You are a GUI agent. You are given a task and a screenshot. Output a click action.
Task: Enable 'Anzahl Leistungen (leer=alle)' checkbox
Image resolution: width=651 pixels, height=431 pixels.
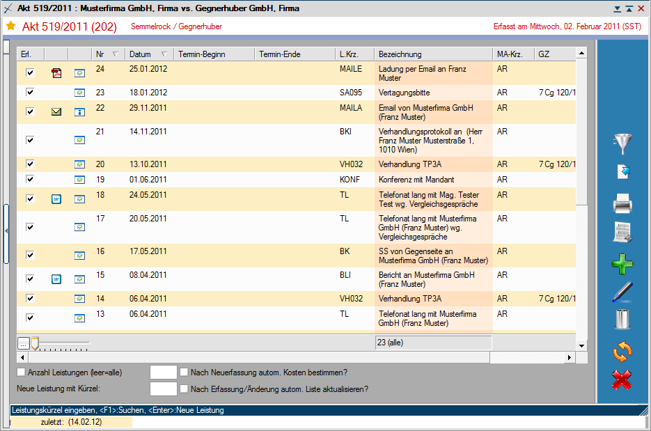pos(21,373)
